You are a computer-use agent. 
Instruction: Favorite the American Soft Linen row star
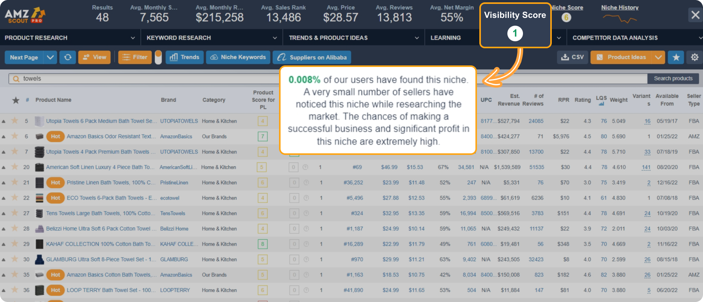(15, 167)
